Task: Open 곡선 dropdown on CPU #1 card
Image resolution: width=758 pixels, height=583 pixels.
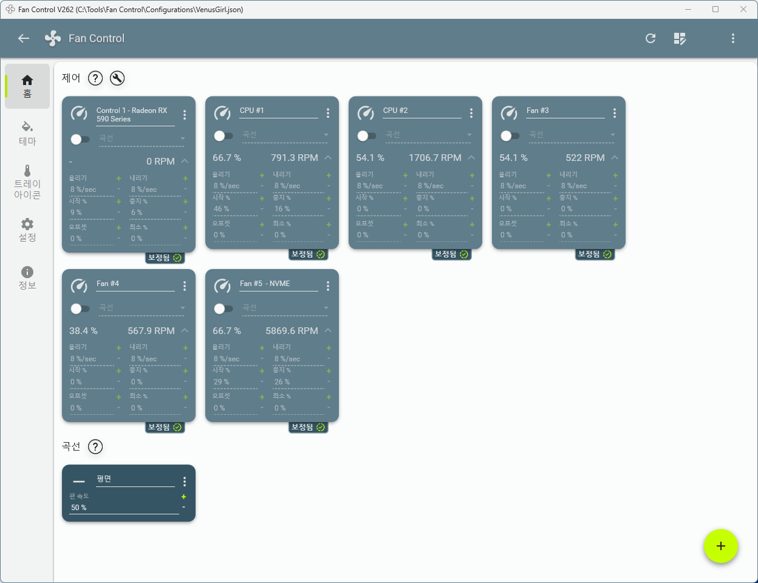Action: click(x=285, y=135)
